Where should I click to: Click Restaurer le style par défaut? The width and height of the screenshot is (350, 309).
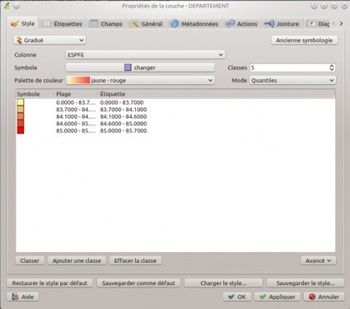(49, 283)
